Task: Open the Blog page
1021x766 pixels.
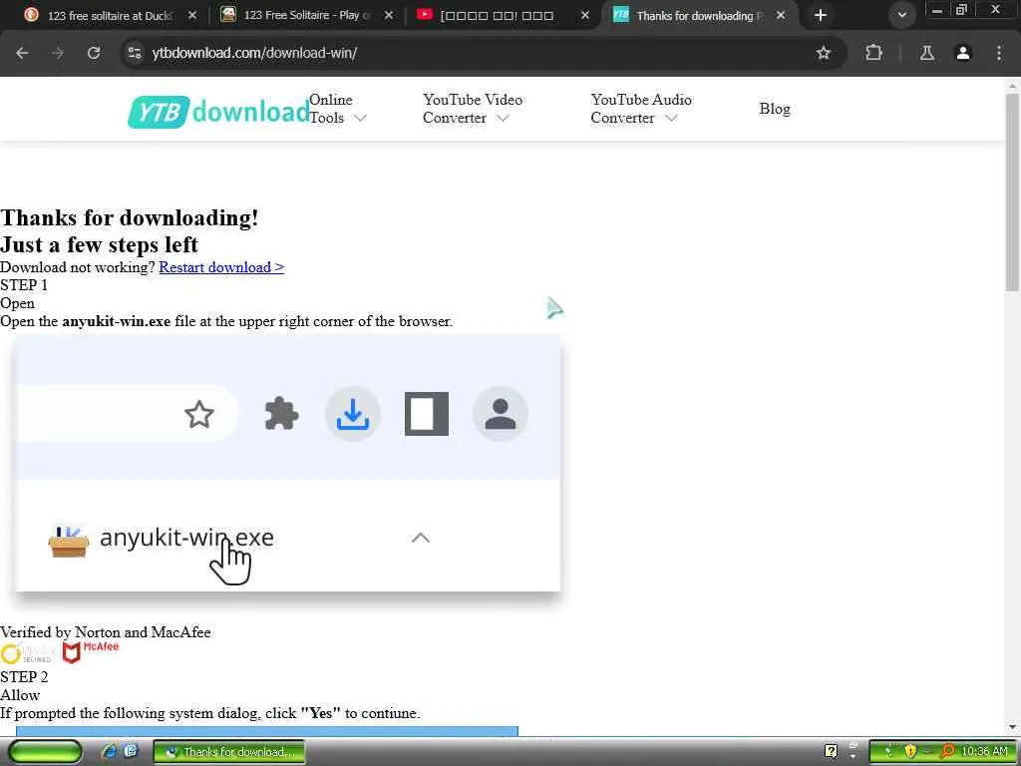Action: click(x=775, y=109)
